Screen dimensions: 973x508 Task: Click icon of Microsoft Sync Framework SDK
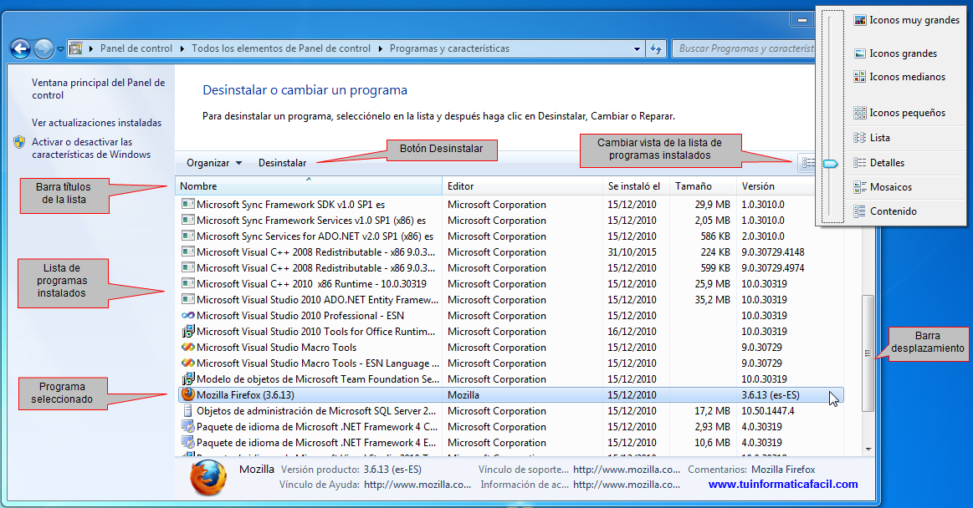[x=187, y=203]
